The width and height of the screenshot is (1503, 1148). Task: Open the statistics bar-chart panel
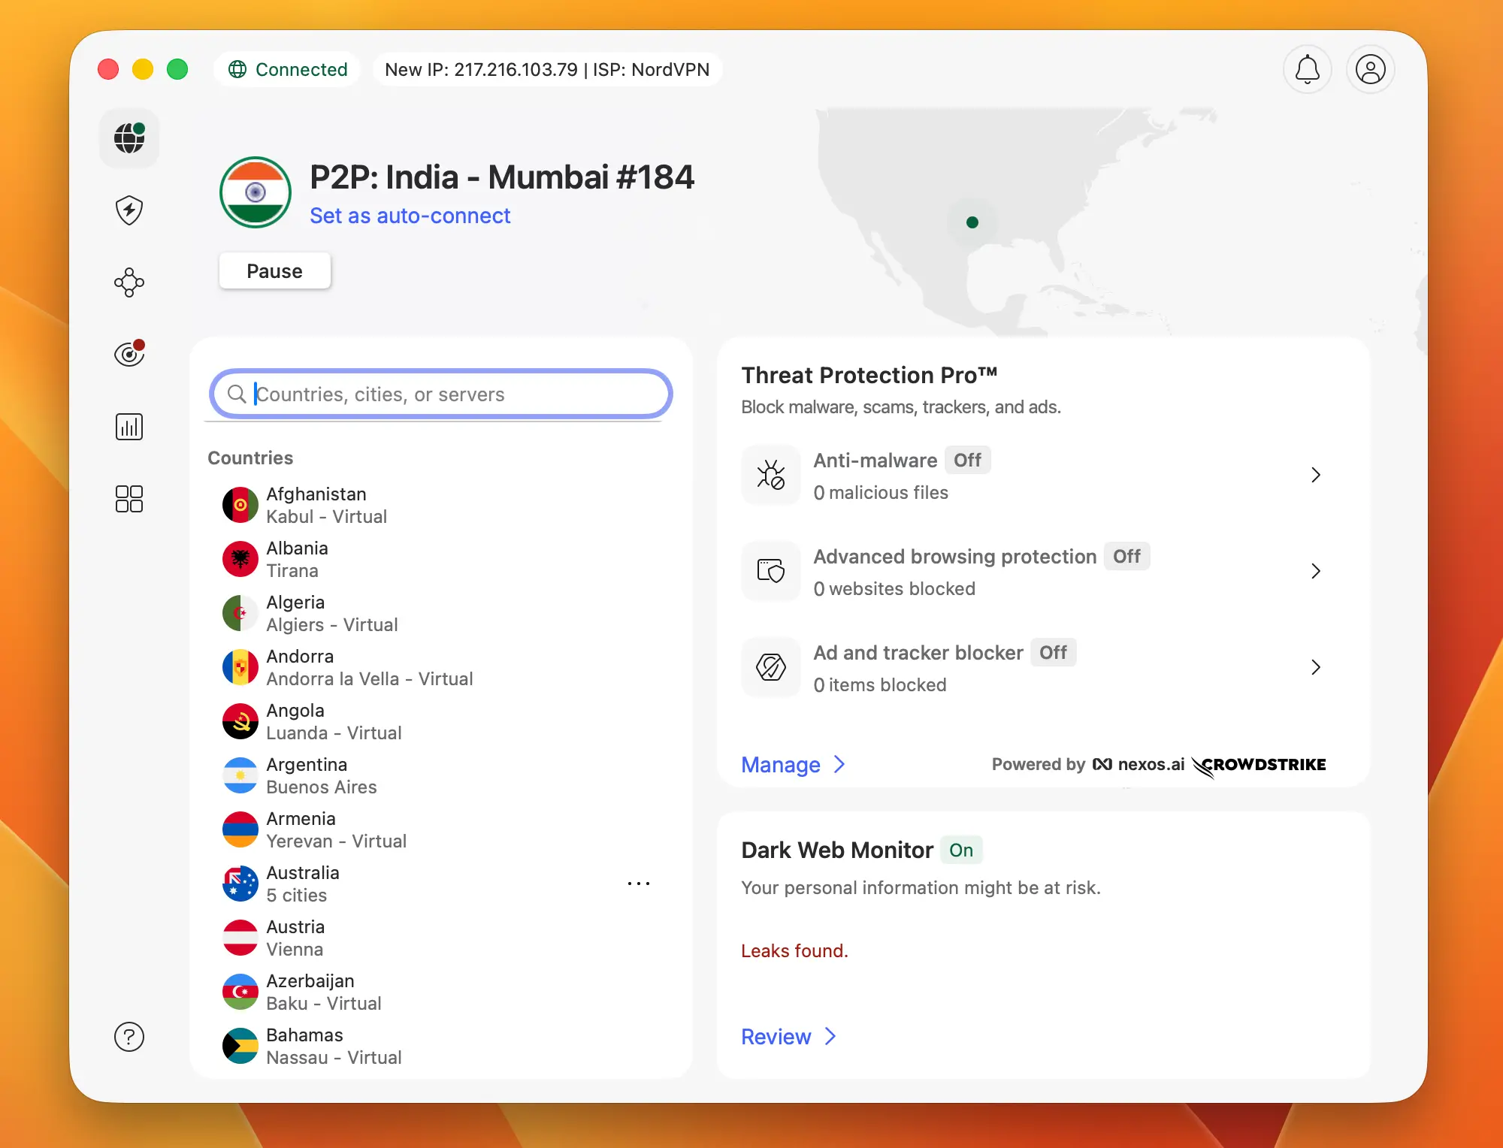pyautogui.click(x=129, y=426)
